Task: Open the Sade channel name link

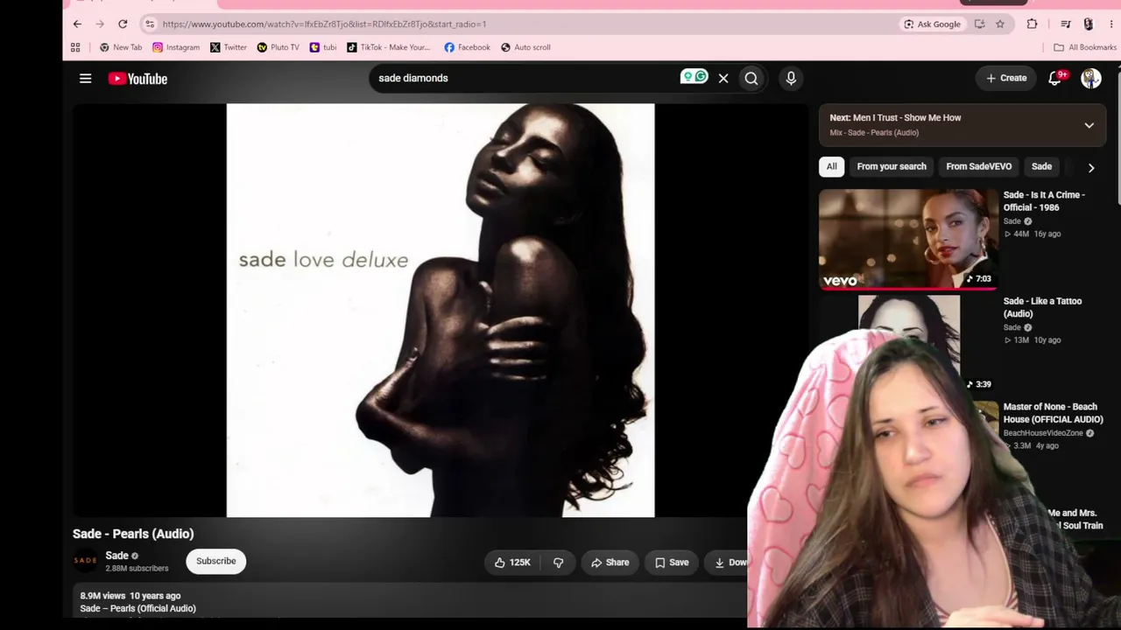Action: pos(117,556)
